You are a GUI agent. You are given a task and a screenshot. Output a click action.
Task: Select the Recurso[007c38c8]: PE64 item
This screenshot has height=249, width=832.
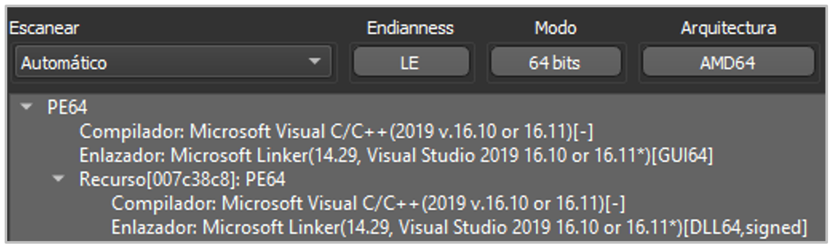point(182,178)
